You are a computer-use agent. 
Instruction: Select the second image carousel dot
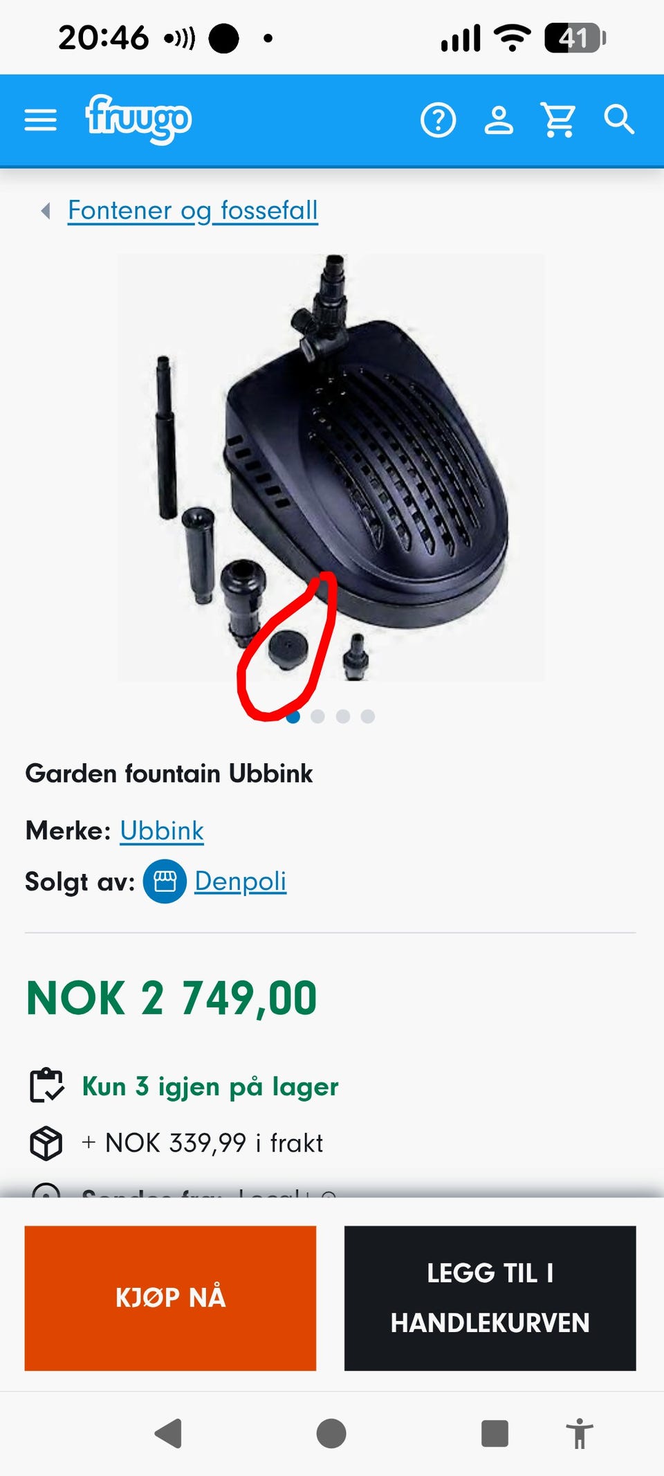(317, 716)
